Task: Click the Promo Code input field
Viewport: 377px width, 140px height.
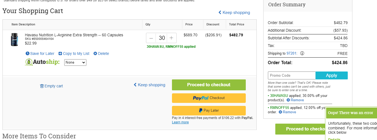Action: [x=292, y=75]
